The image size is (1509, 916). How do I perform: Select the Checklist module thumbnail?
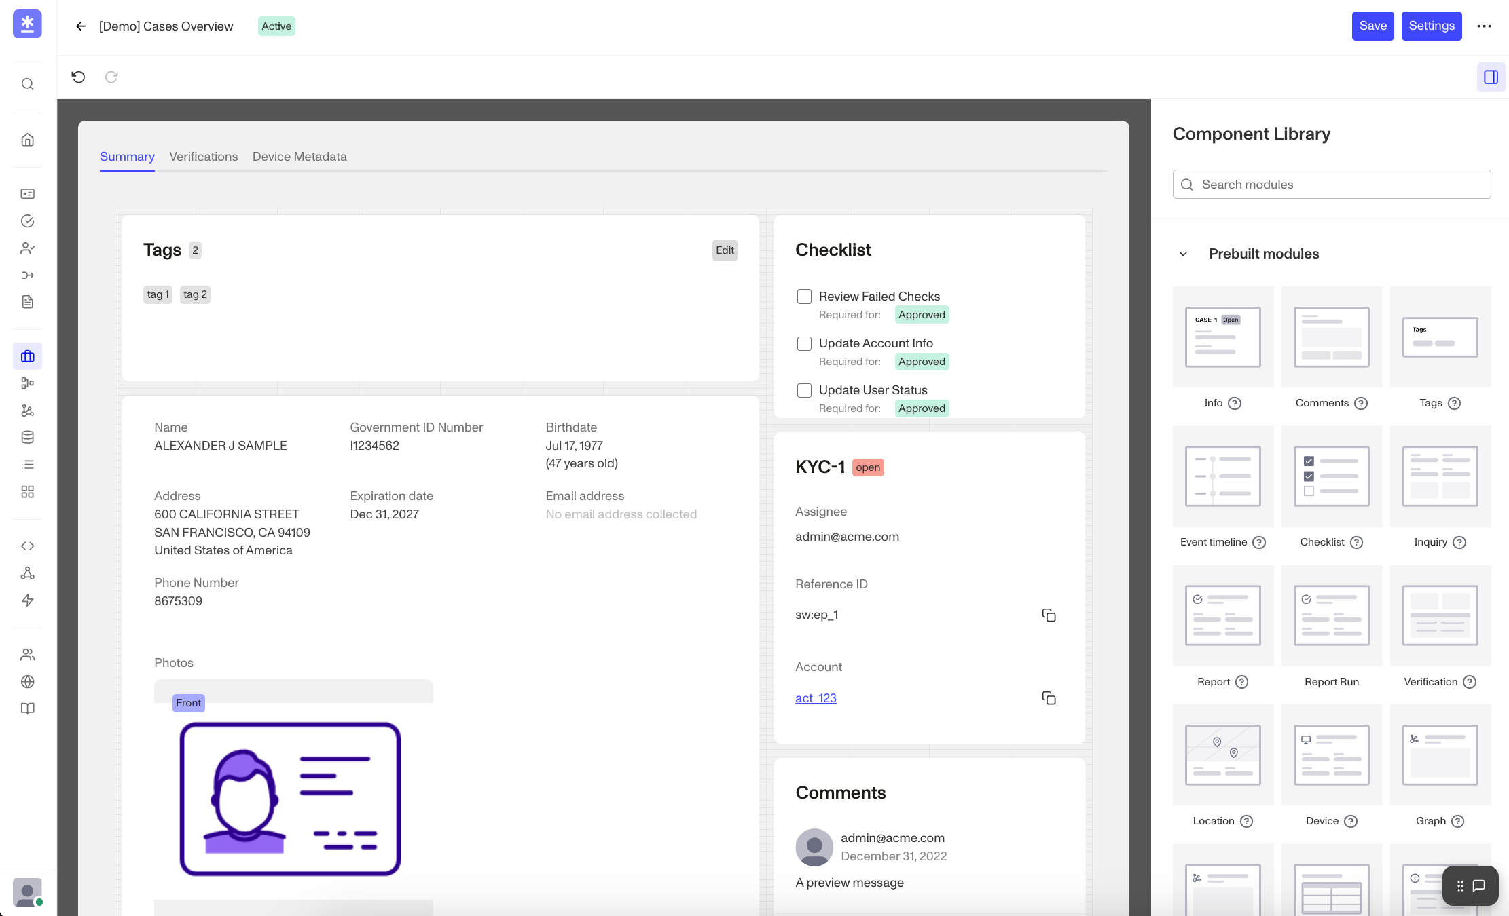coord(1332,476)
